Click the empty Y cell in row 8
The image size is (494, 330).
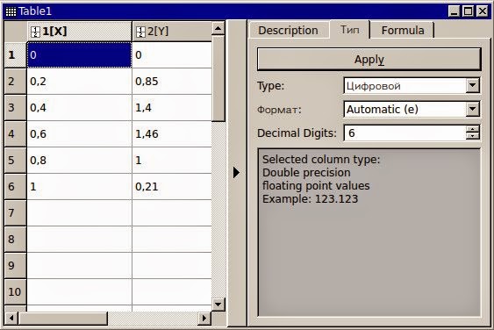coord(172,240)
